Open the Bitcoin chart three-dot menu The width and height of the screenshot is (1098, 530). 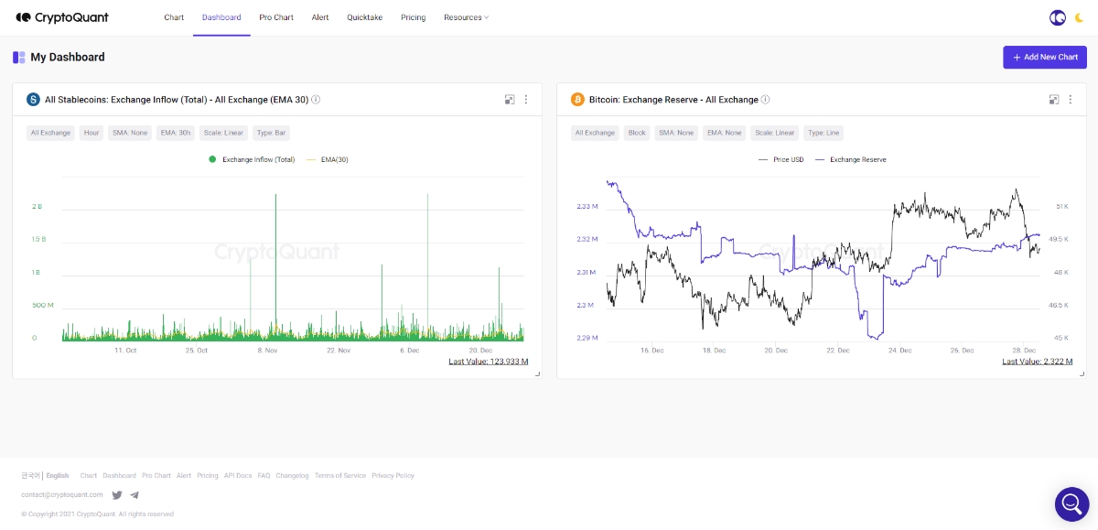[x=1070, y=100]
